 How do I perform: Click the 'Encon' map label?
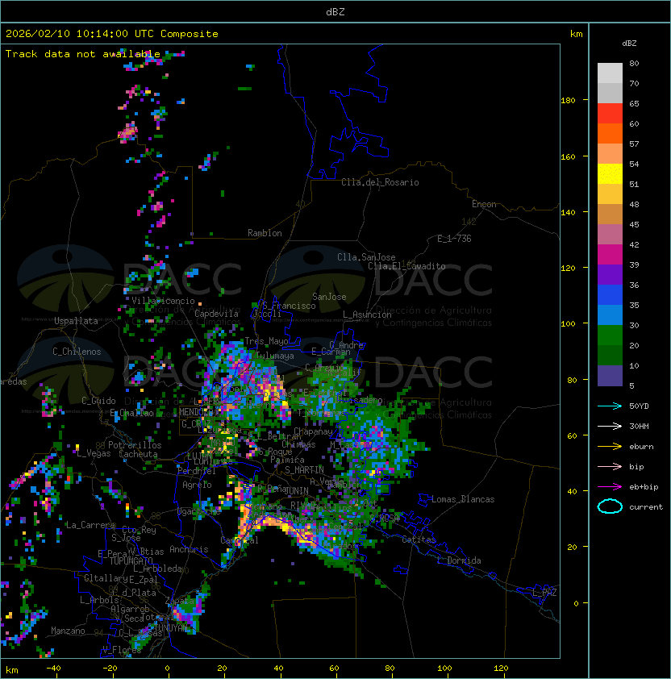pyautogui.click(x=484, y=204)
